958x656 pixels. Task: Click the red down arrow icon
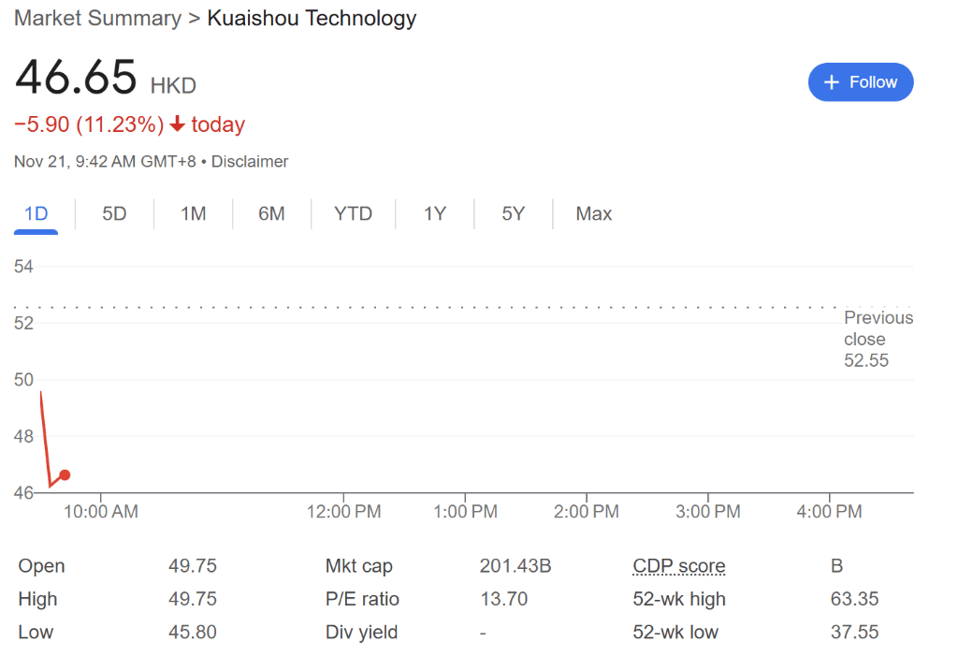point(178,125)
